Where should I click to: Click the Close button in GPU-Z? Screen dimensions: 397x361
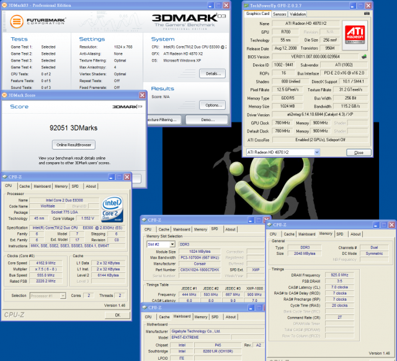[x=359, y=152]
